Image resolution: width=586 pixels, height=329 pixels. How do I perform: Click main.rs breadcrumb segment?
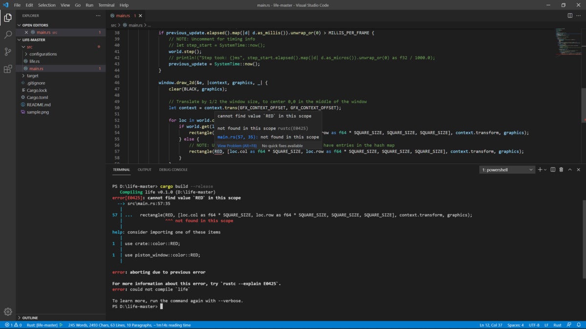(132, 25)
